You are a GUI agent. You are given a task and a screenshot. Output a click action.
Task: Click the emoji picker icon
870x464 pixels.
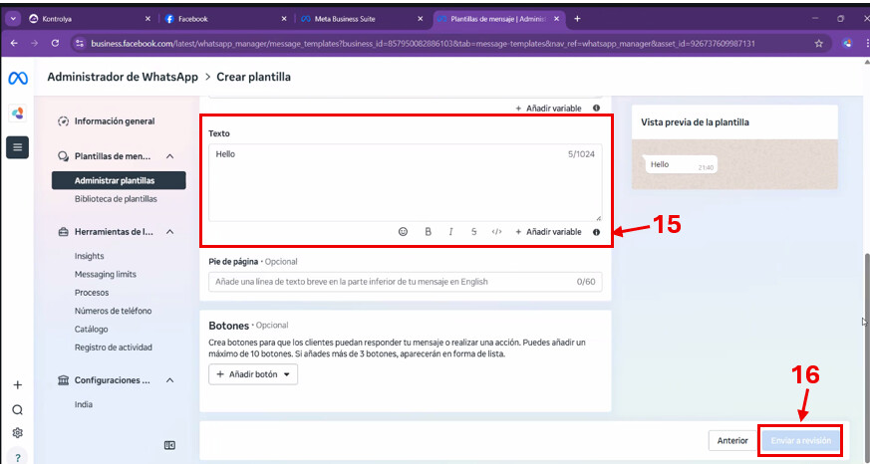(403, 232)
